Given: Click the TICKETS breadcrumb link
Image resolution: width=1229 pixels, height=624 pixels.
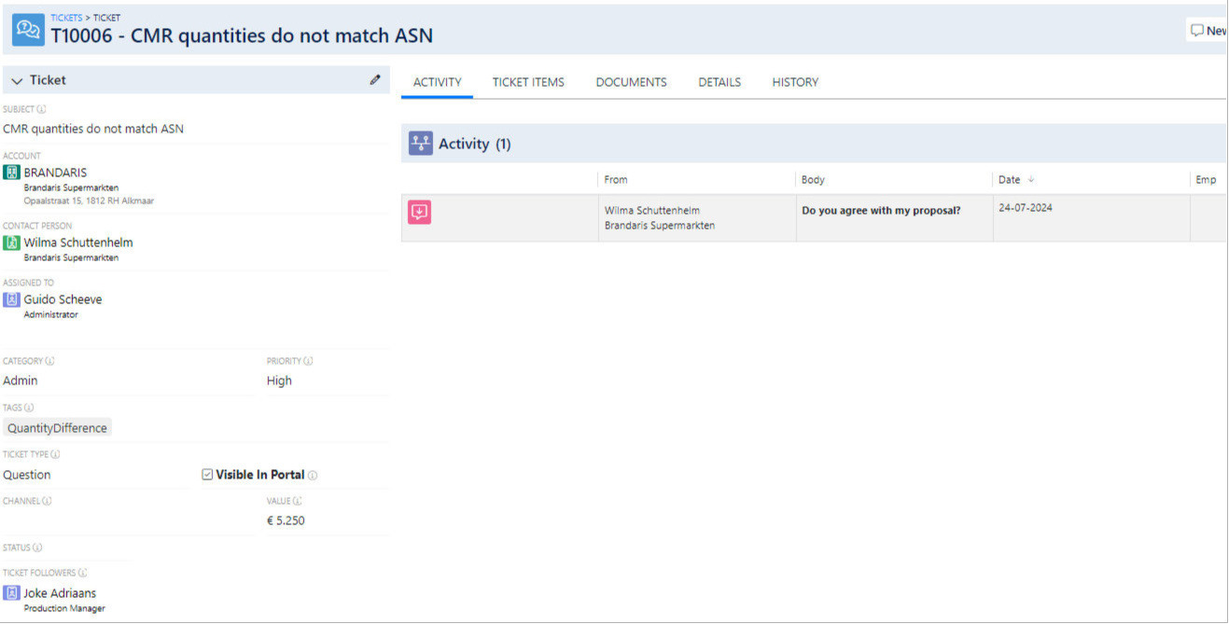Looking at the screenshot, I should point(66,18).
